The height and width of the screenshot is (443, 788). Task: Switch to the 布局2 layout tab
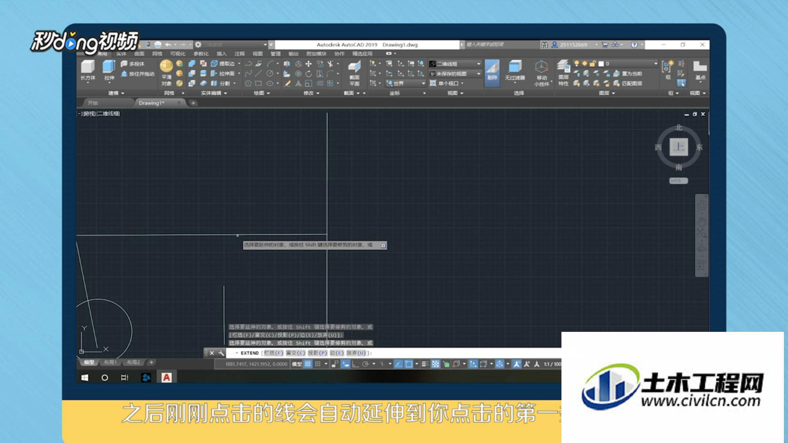pyautogui.click(x=133, y=362)
